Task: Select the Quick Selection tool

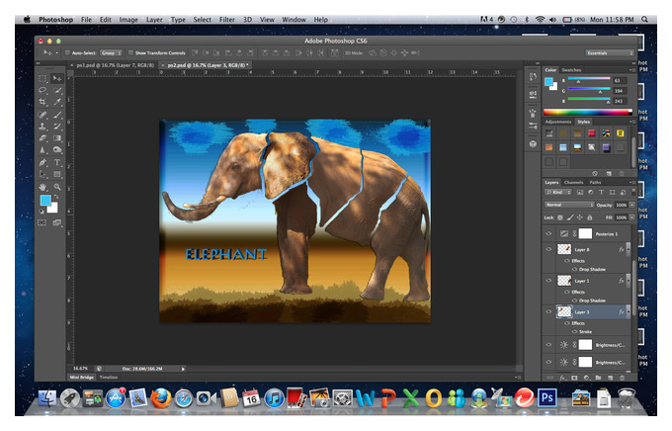Action: (x=57, y=90)
